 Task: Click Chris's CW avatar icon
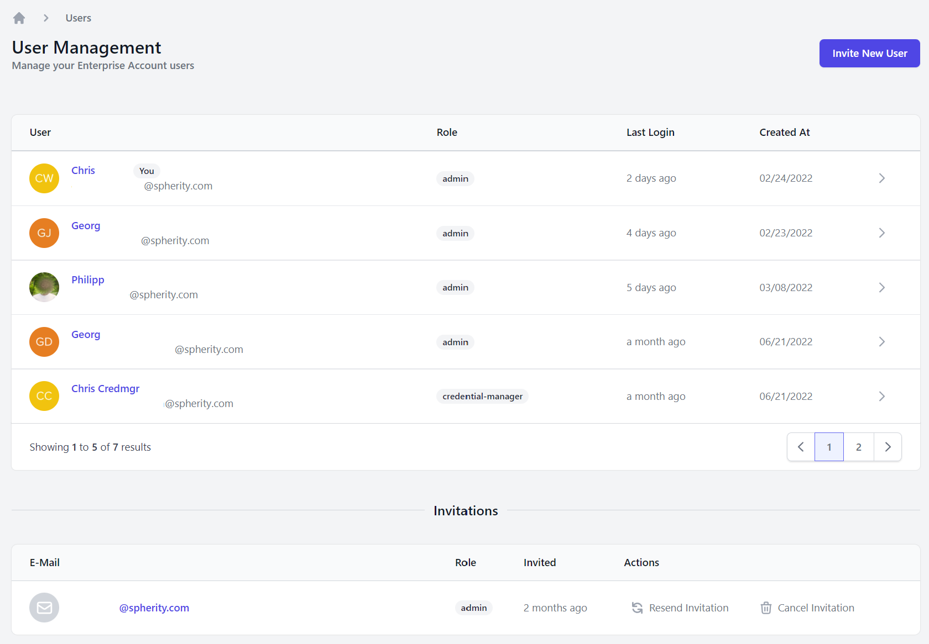(44, 178)
